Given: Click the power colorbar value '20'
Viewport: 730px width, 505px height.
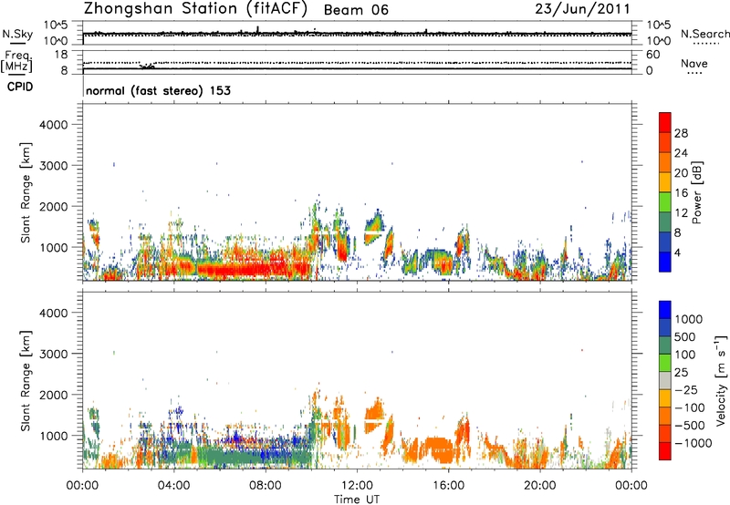Looking at the screenshot, I should tap(681, 173).
